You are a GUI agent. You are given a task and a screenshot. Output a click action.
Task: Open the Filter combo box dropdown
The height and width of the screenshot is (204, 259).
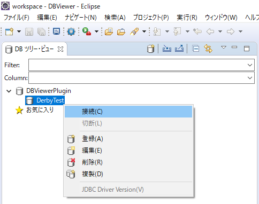tap(250, 65)
